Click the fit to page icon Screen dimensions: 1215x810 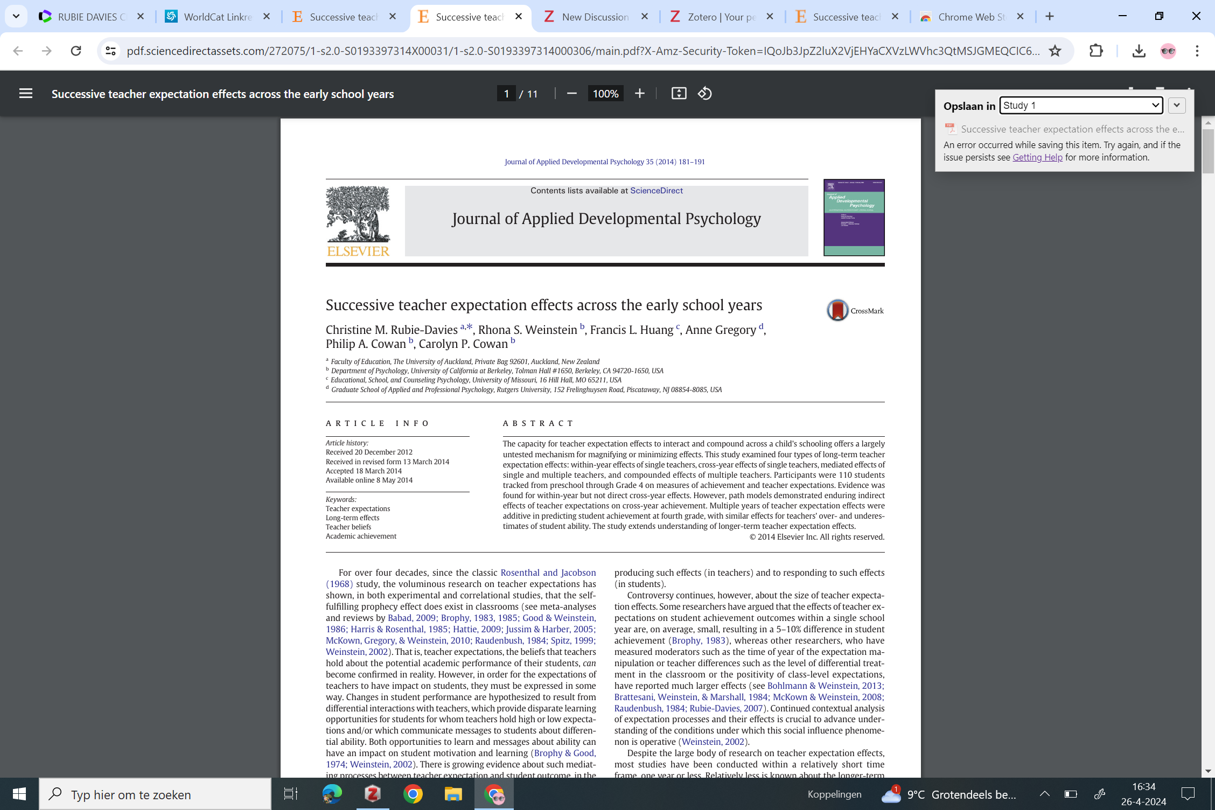tap(679, 94)
